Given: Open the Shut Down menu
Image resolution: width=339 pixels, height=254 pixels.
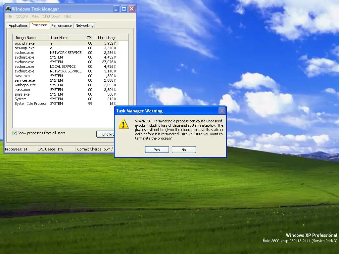Looking at the screenshot, I should coord(52,16).
